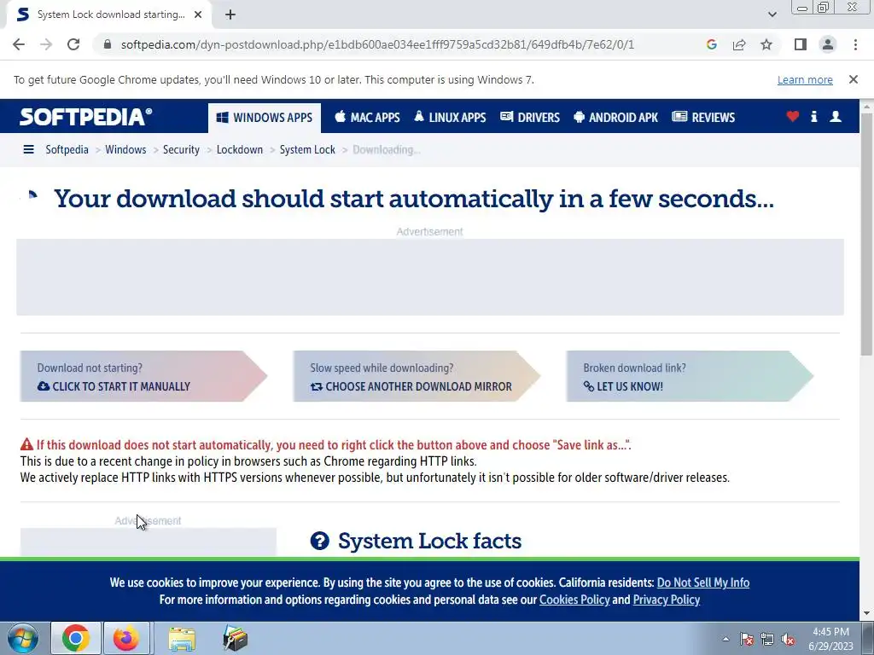Click the user account icon in header
This screenshot has height=655, width=874.
[836, 116]
